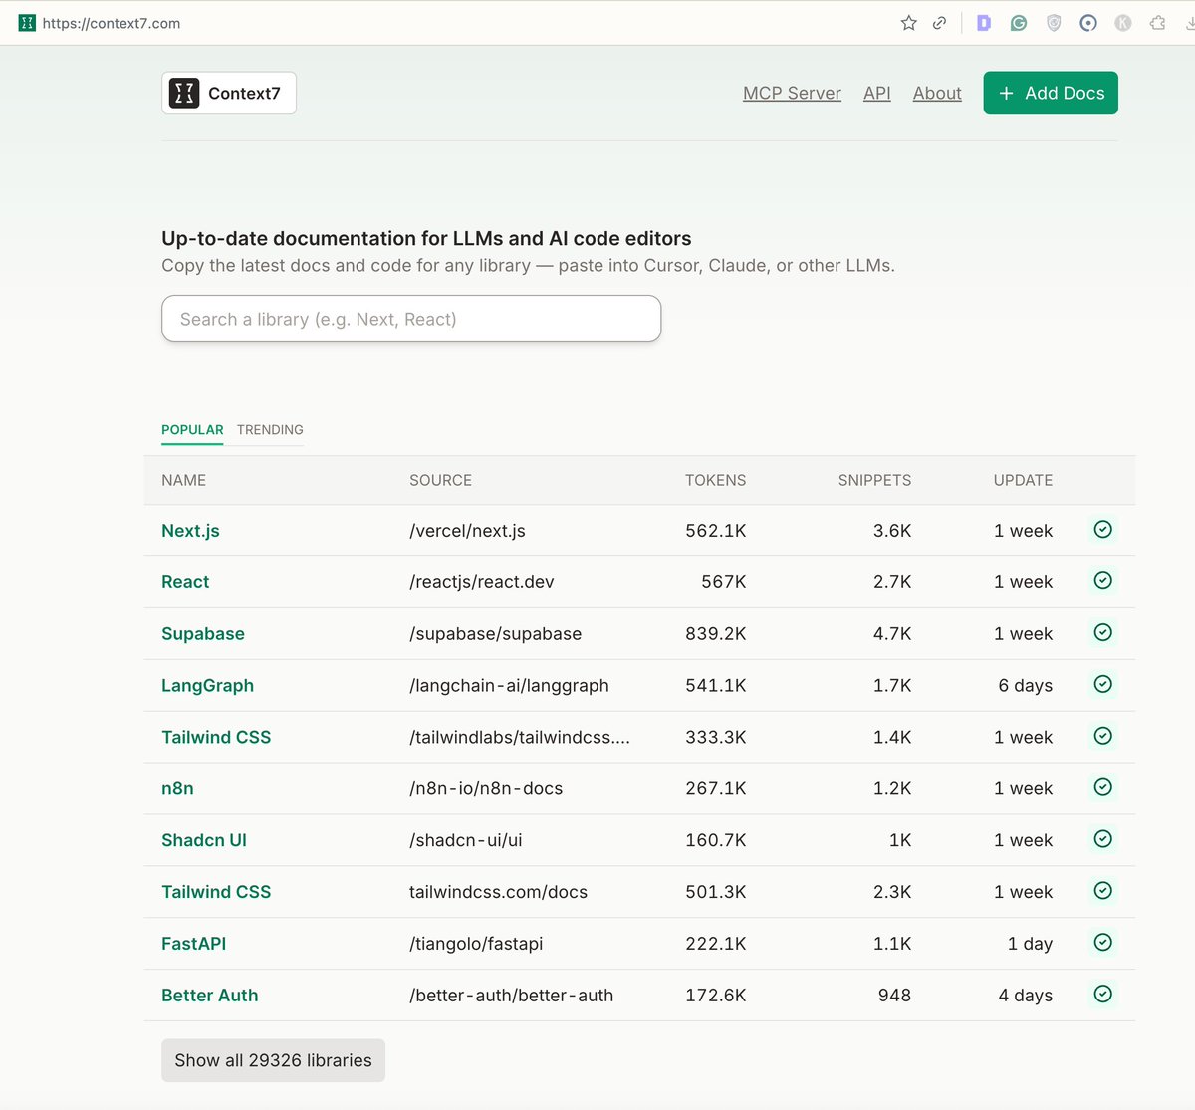Click the Context7 site favicon in address bar
The image size is (1195, 1110).
click(27, 23)
